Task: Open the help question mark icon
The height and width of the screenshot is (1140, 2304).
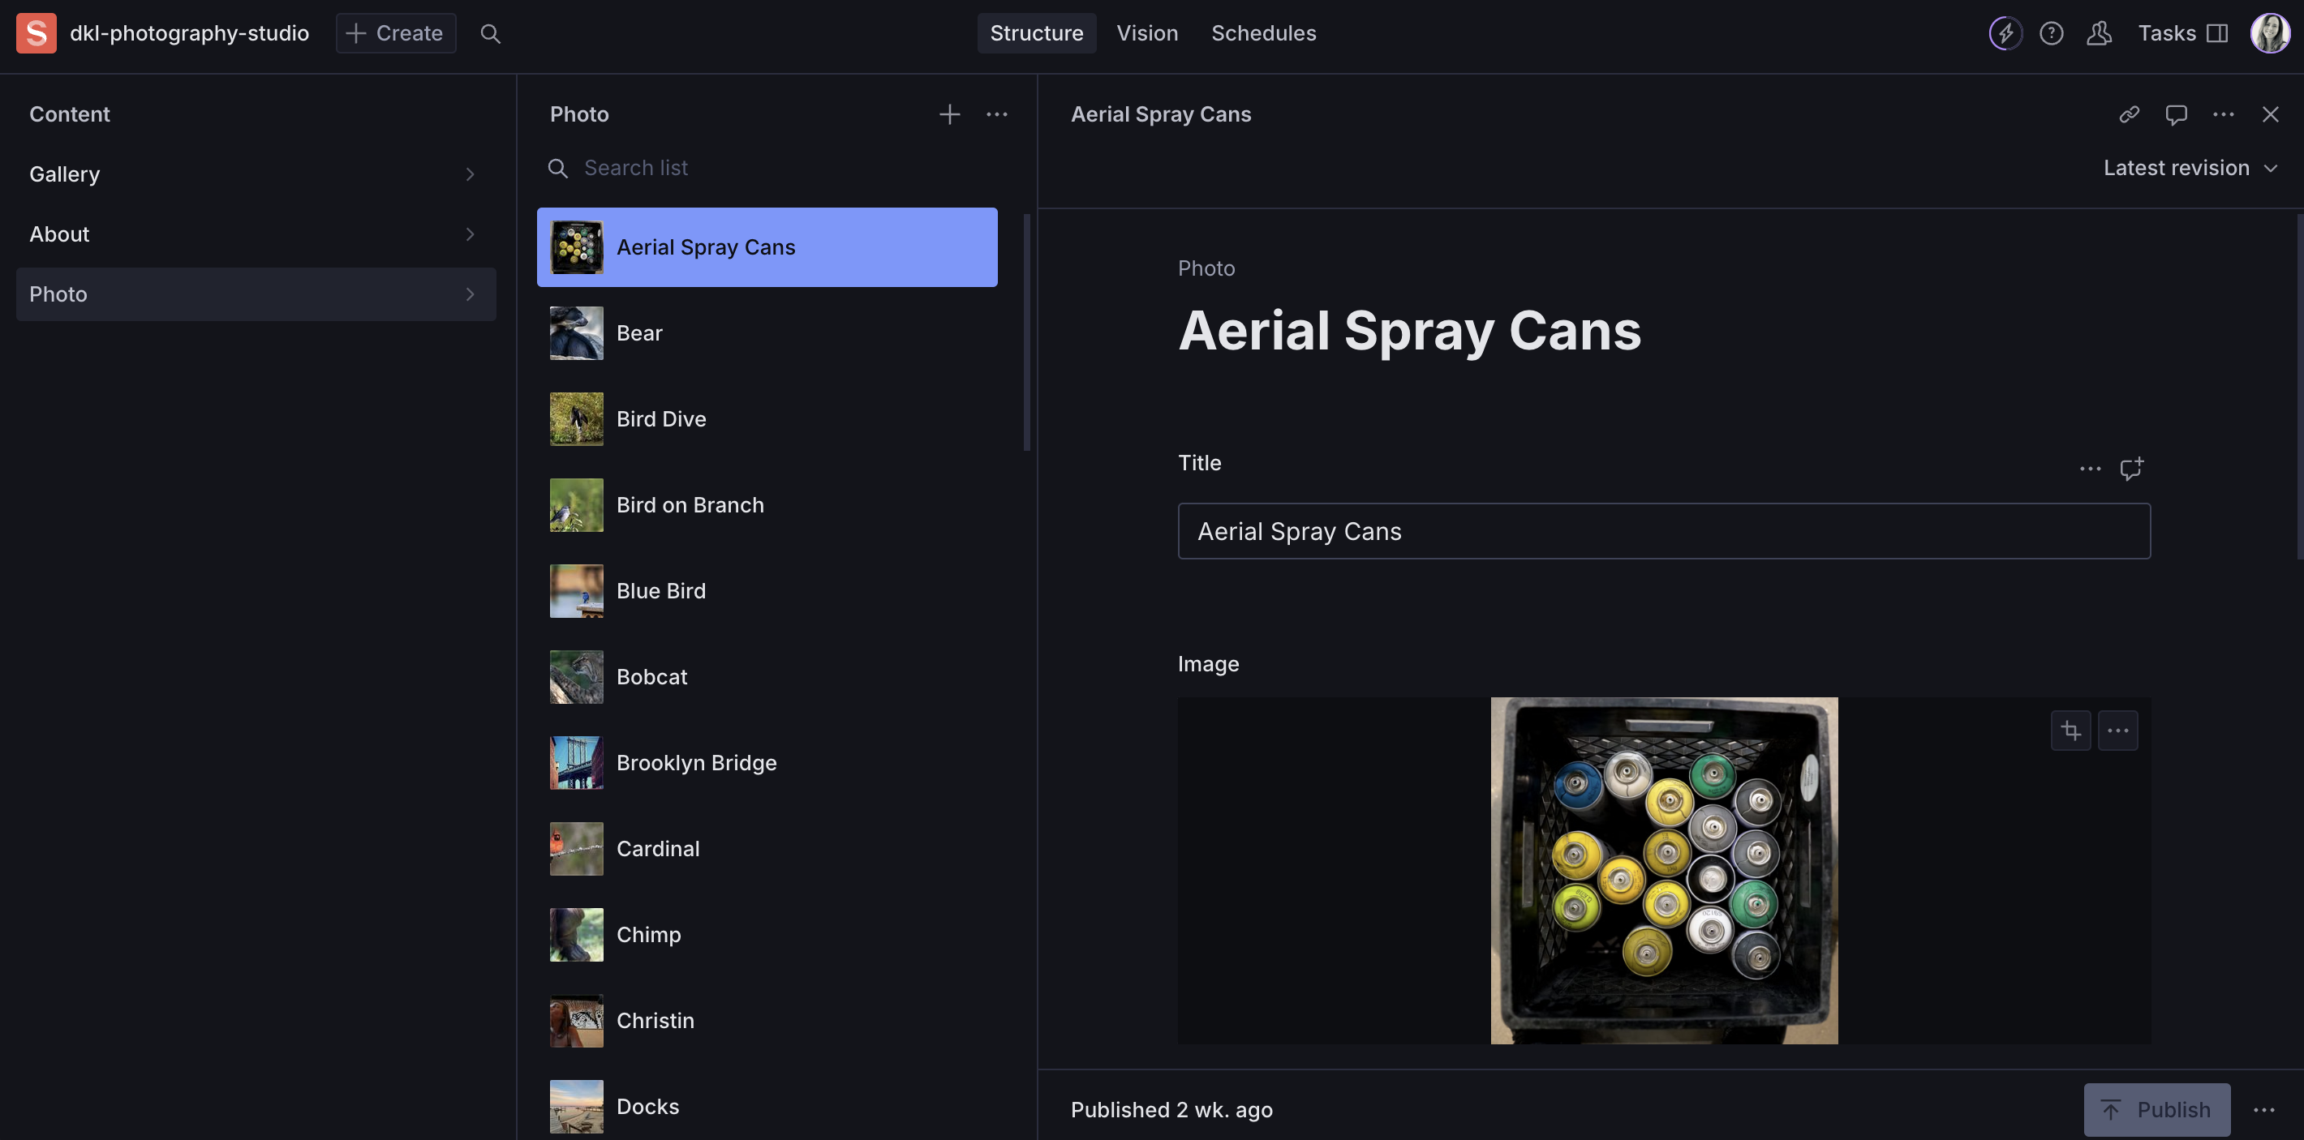Action: pos(2051,33)
